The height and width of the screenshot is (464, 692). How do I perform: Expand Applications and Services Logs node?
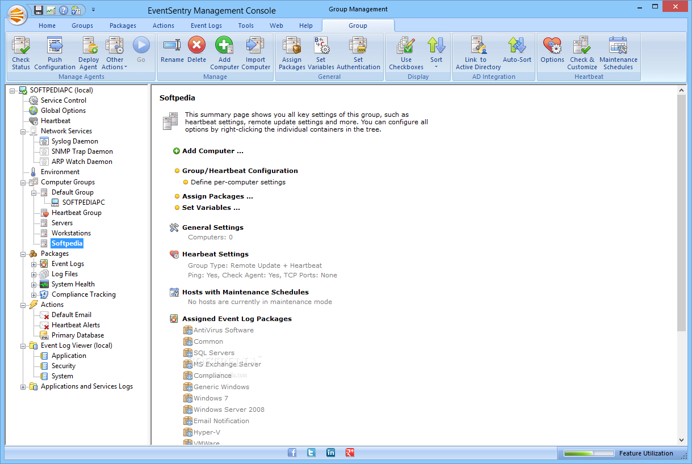[23, 386]
